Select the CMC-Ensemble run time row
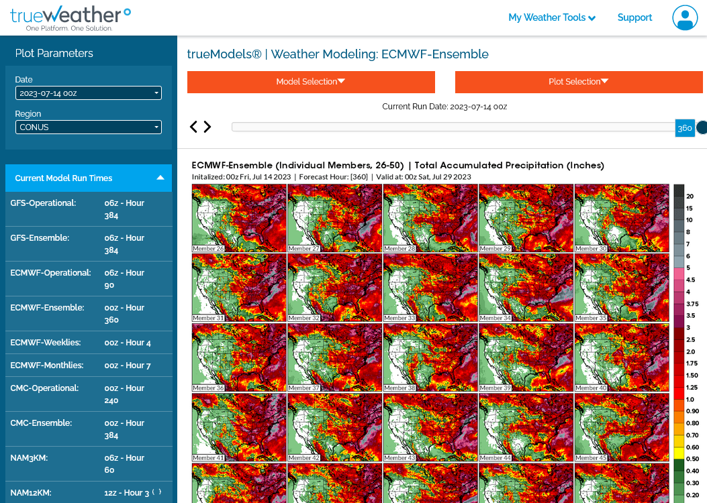707x503 pixels. pyautogui.click(x=89, y=429)
